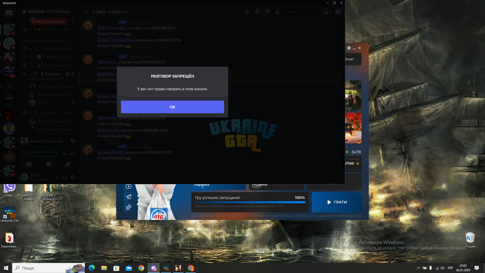Screen dimensions: 485x273
Task: Select the UKRAINE GTA desktop shortcut
Action: coord(10,214)
